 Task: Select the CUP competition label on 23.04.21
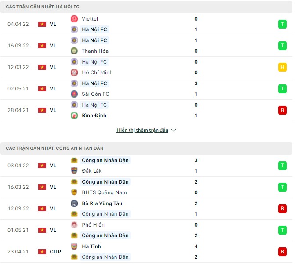pyautogui.click(x=55, y=252)
